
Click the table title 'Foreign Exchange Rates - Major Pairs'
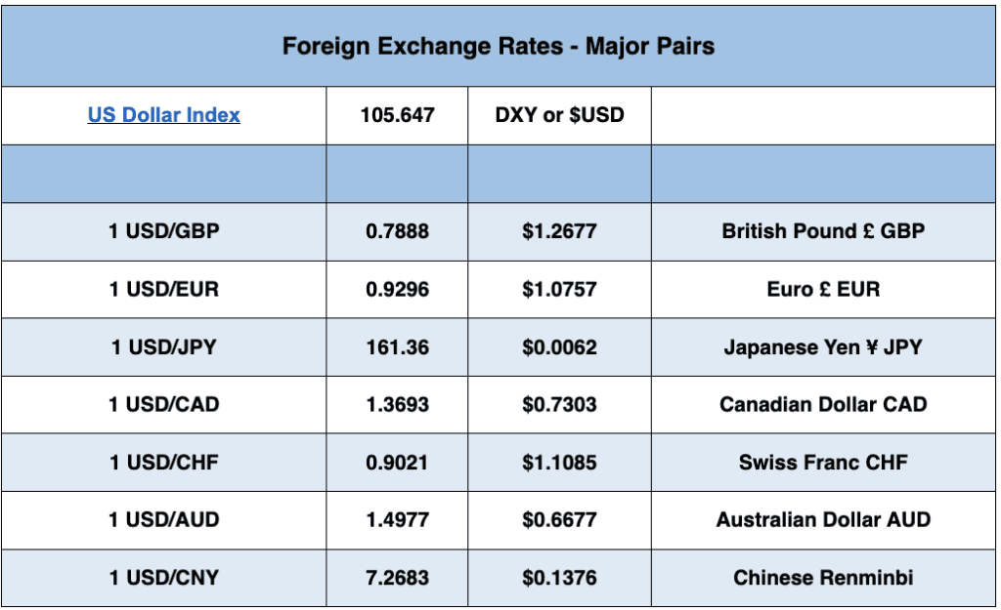[x=499, y=46]
